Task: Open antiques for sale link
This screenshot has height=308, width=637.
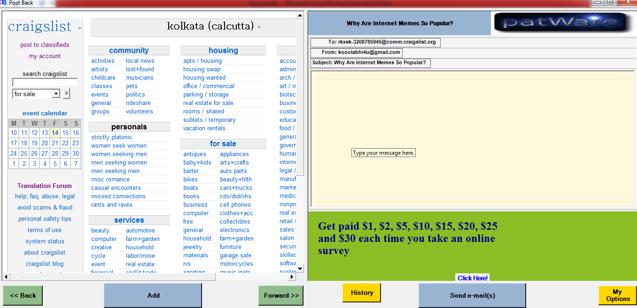Action: click(194, 154)
